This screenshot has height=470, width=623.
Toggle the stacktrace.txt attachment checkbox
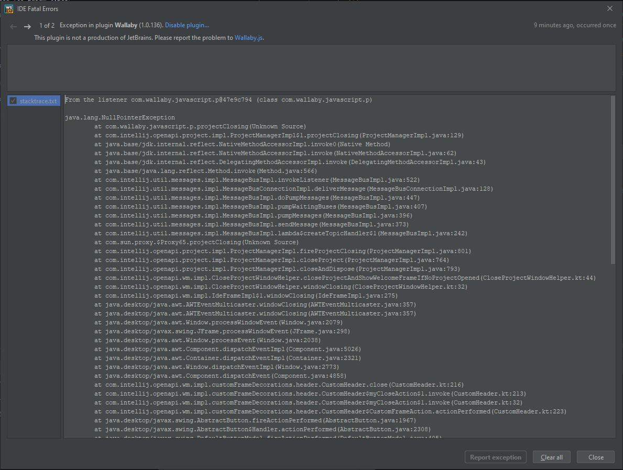coord(13,101)
